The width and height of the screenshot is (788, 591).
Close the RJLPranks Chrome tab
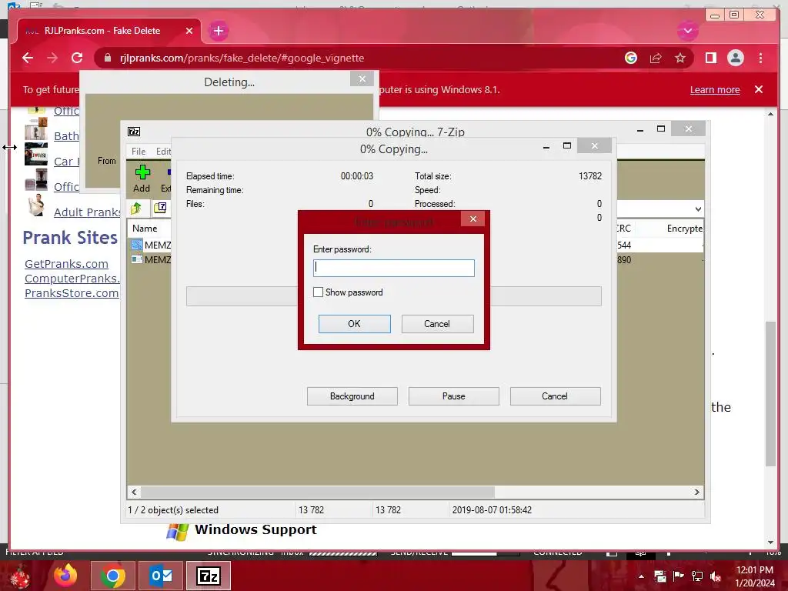point(189,31)
